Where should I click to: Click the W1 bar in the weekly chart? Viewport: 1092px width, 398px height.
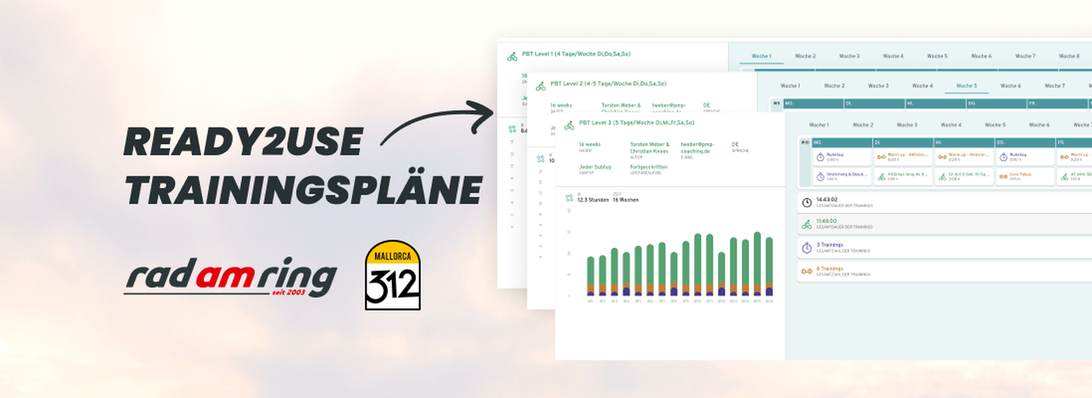590,276
